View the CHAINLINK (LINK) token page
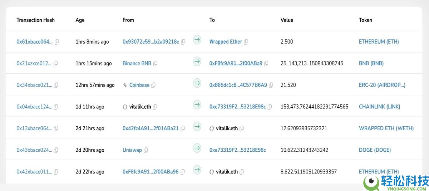Viewport: 429px width, 191px height. pos(379,107)
